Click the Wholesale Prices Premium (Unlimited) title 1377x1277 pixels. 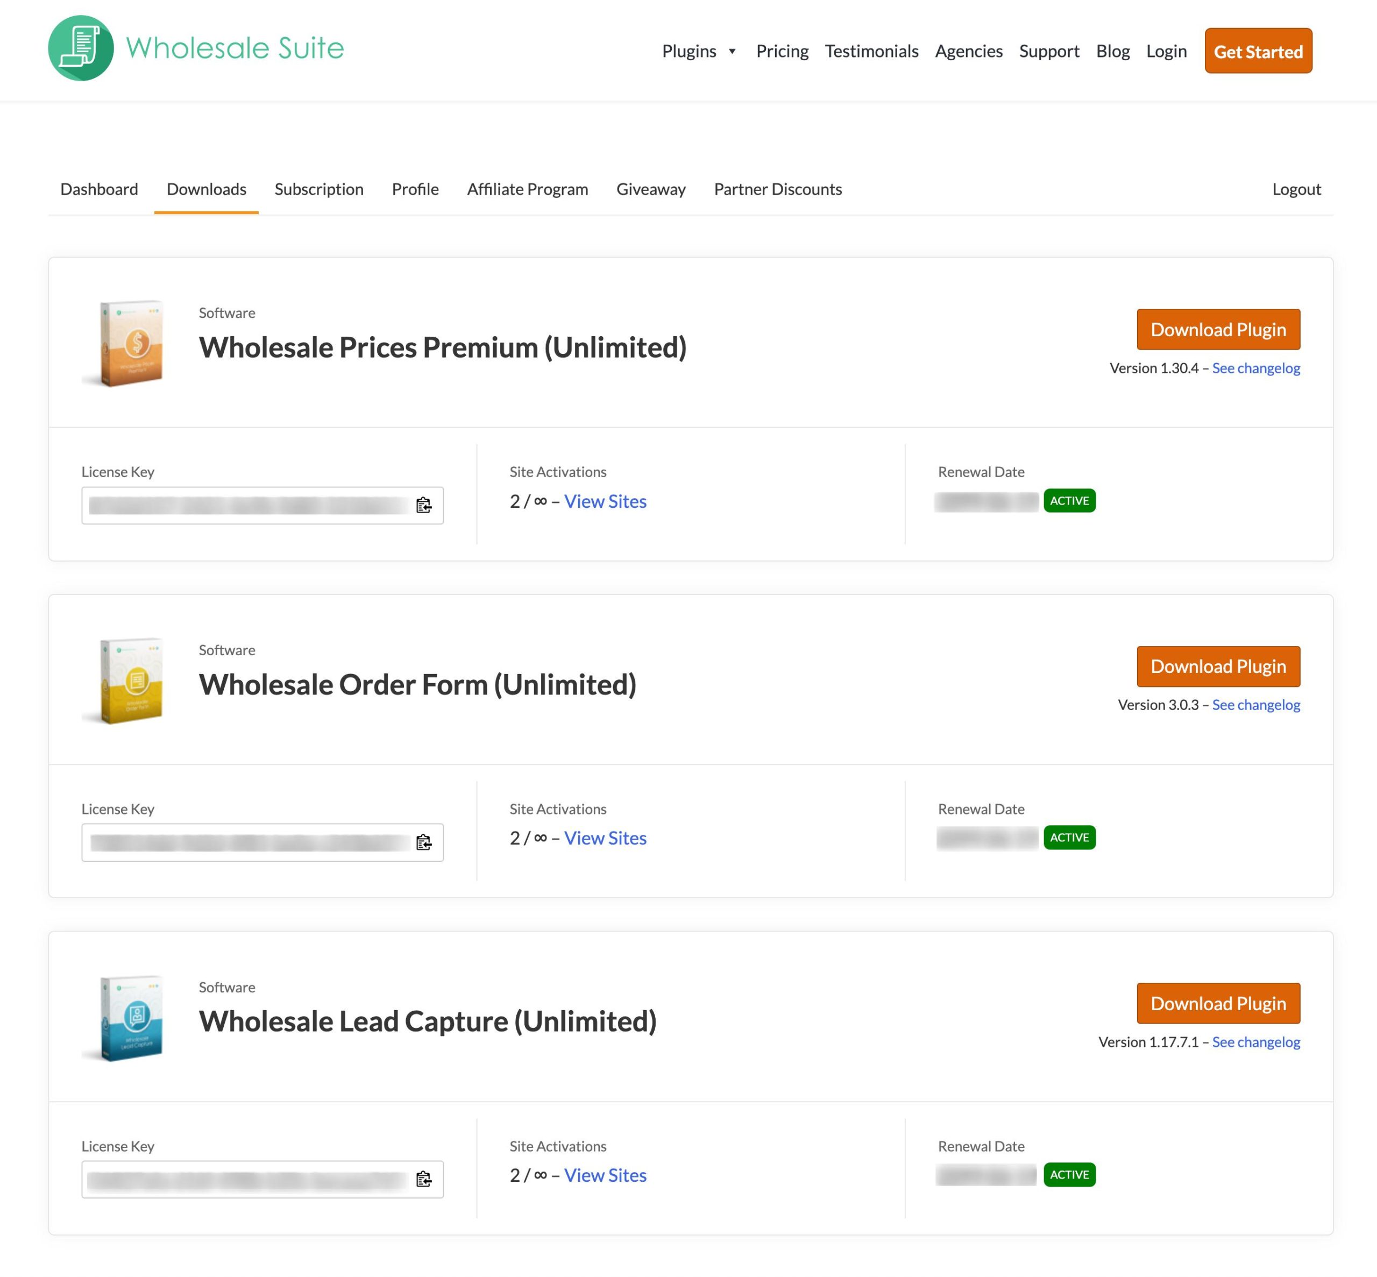[442, 347]
